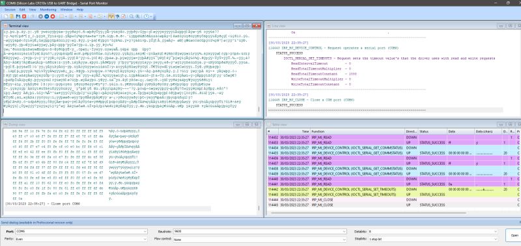
Task: Click the highlighted yellow toolbar icon
Action: (111, 16)
